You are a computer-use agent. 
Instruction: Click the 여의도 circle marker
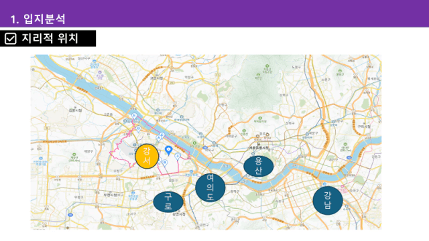pyautogui.click(x=210, y=187)
